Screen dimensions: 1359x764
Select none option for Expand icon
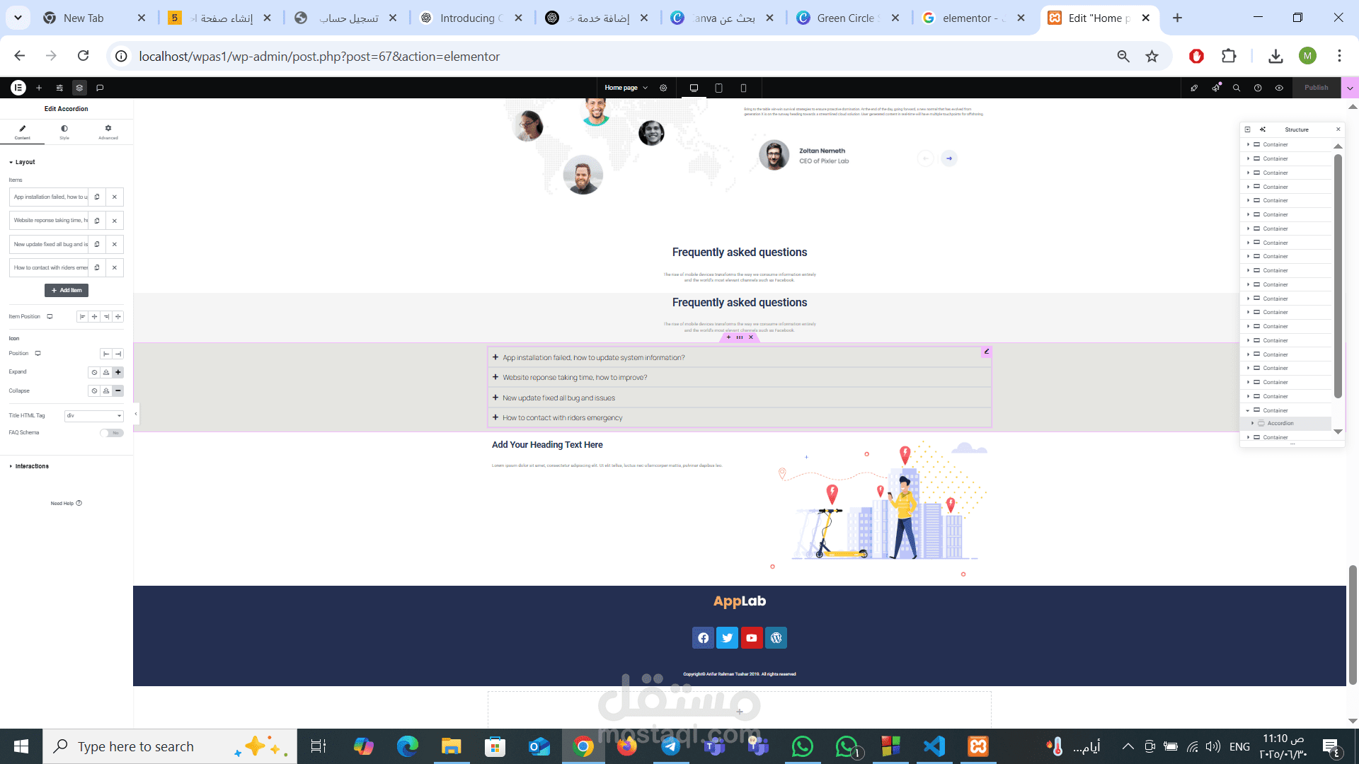pos(94,372)
